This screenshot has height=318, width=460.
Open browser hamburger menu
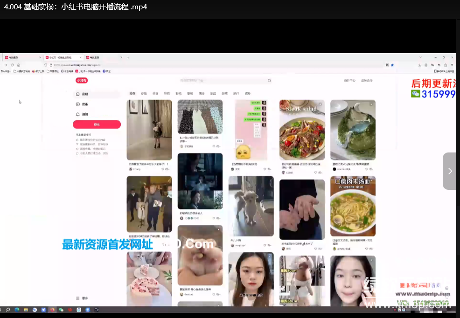coord(452,65)
